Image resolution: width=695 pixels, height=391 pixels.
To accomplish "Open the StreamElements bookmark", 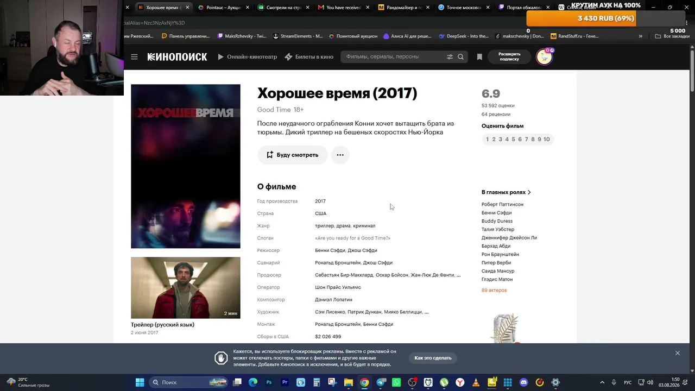I will pos(298,36).
